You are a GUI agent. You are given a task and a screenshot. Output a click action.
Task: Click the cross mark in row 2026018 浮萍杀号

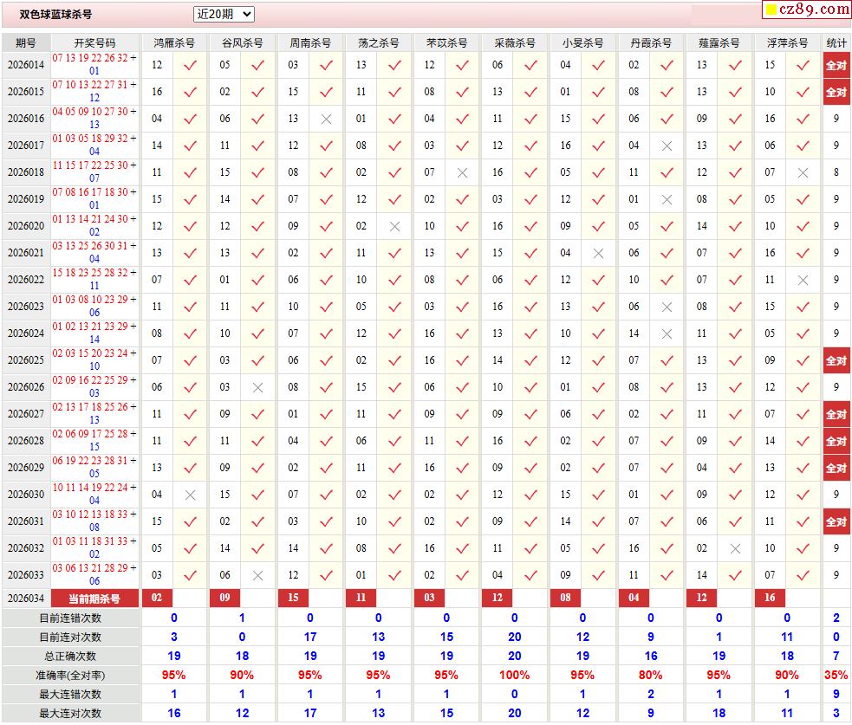click(803, 172)
